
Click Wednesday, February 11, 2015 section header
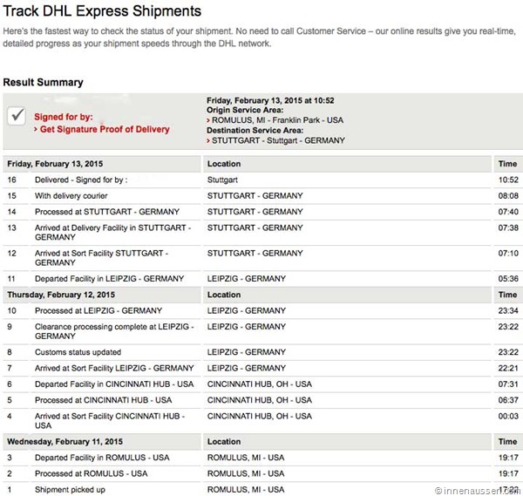[65, 442]
